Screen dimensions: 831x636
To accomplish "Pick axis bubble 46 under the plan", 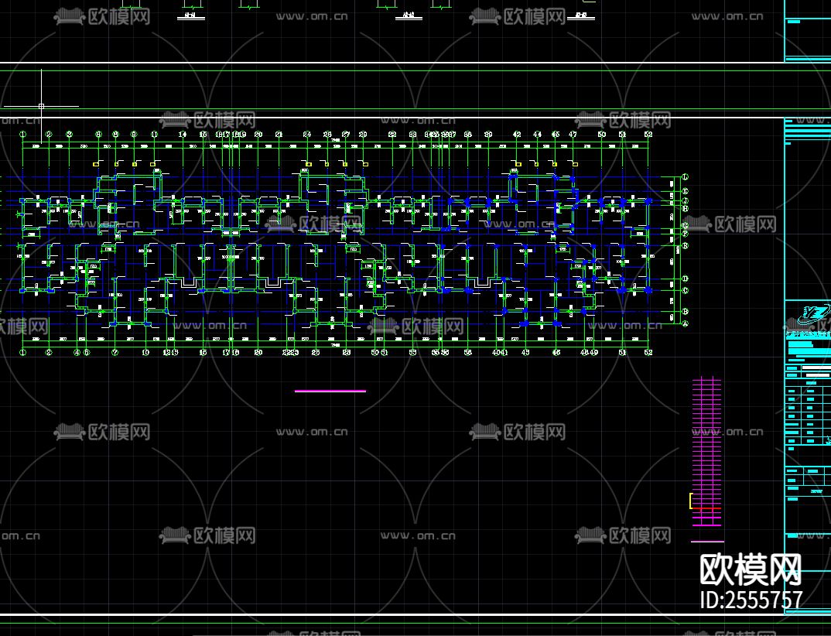I will click(556, 352).
